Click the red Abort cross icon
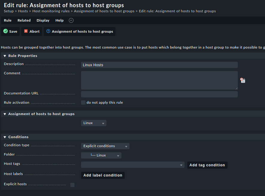 point(26,31)
